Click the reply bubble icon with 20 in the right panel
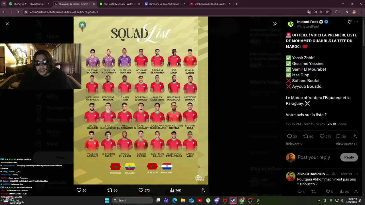 (x=289, y=136)
